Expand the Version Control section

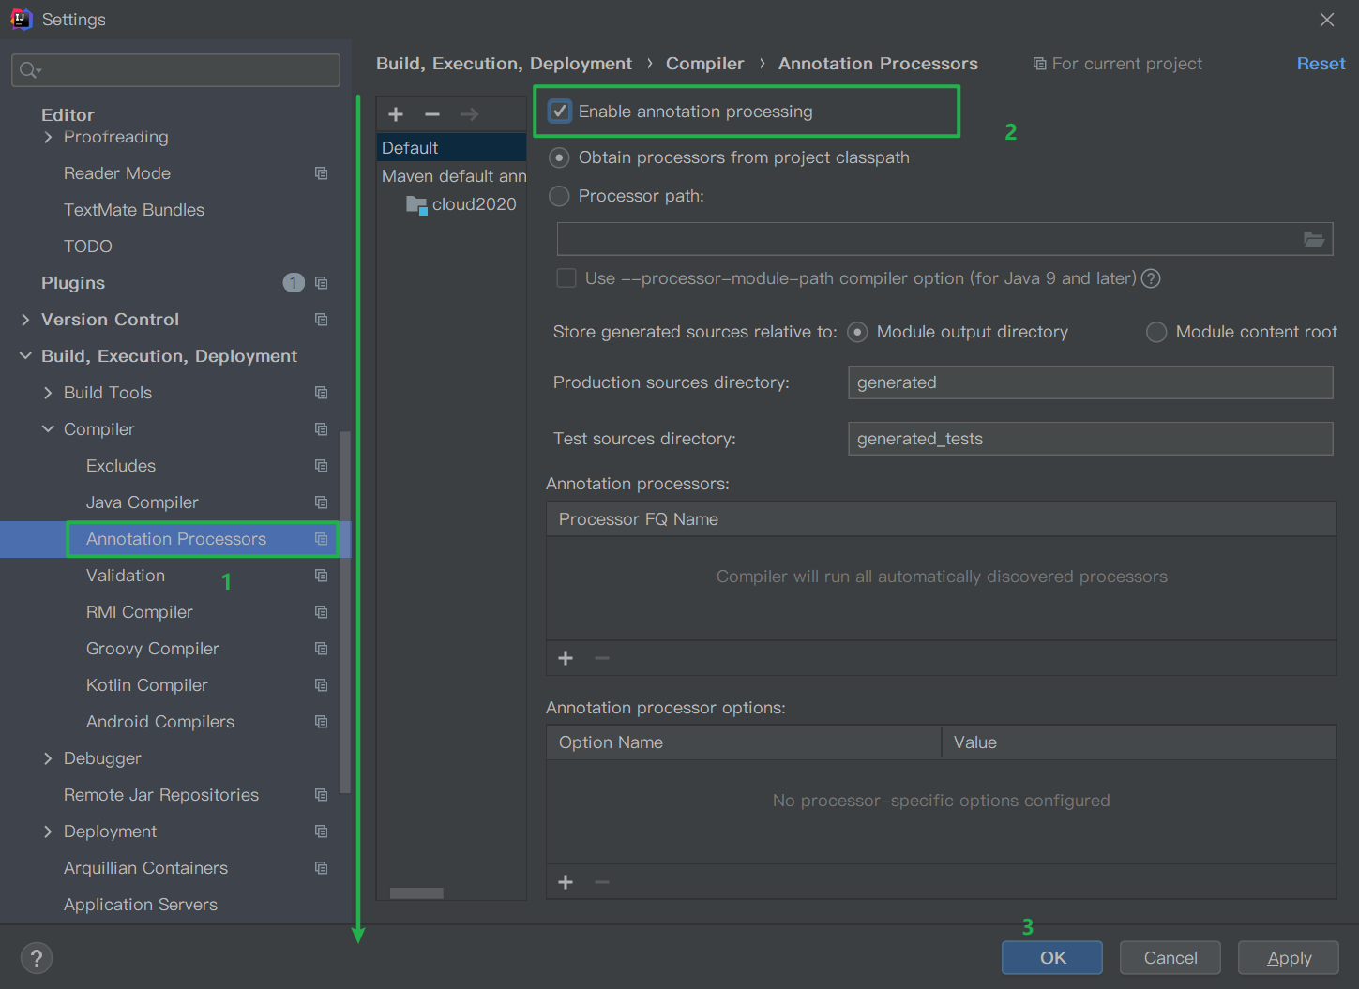25,320
